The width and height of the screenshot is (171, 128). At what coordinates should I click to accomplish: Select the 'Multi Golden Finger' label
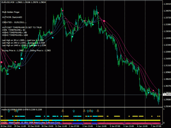(x=11, y=12)
